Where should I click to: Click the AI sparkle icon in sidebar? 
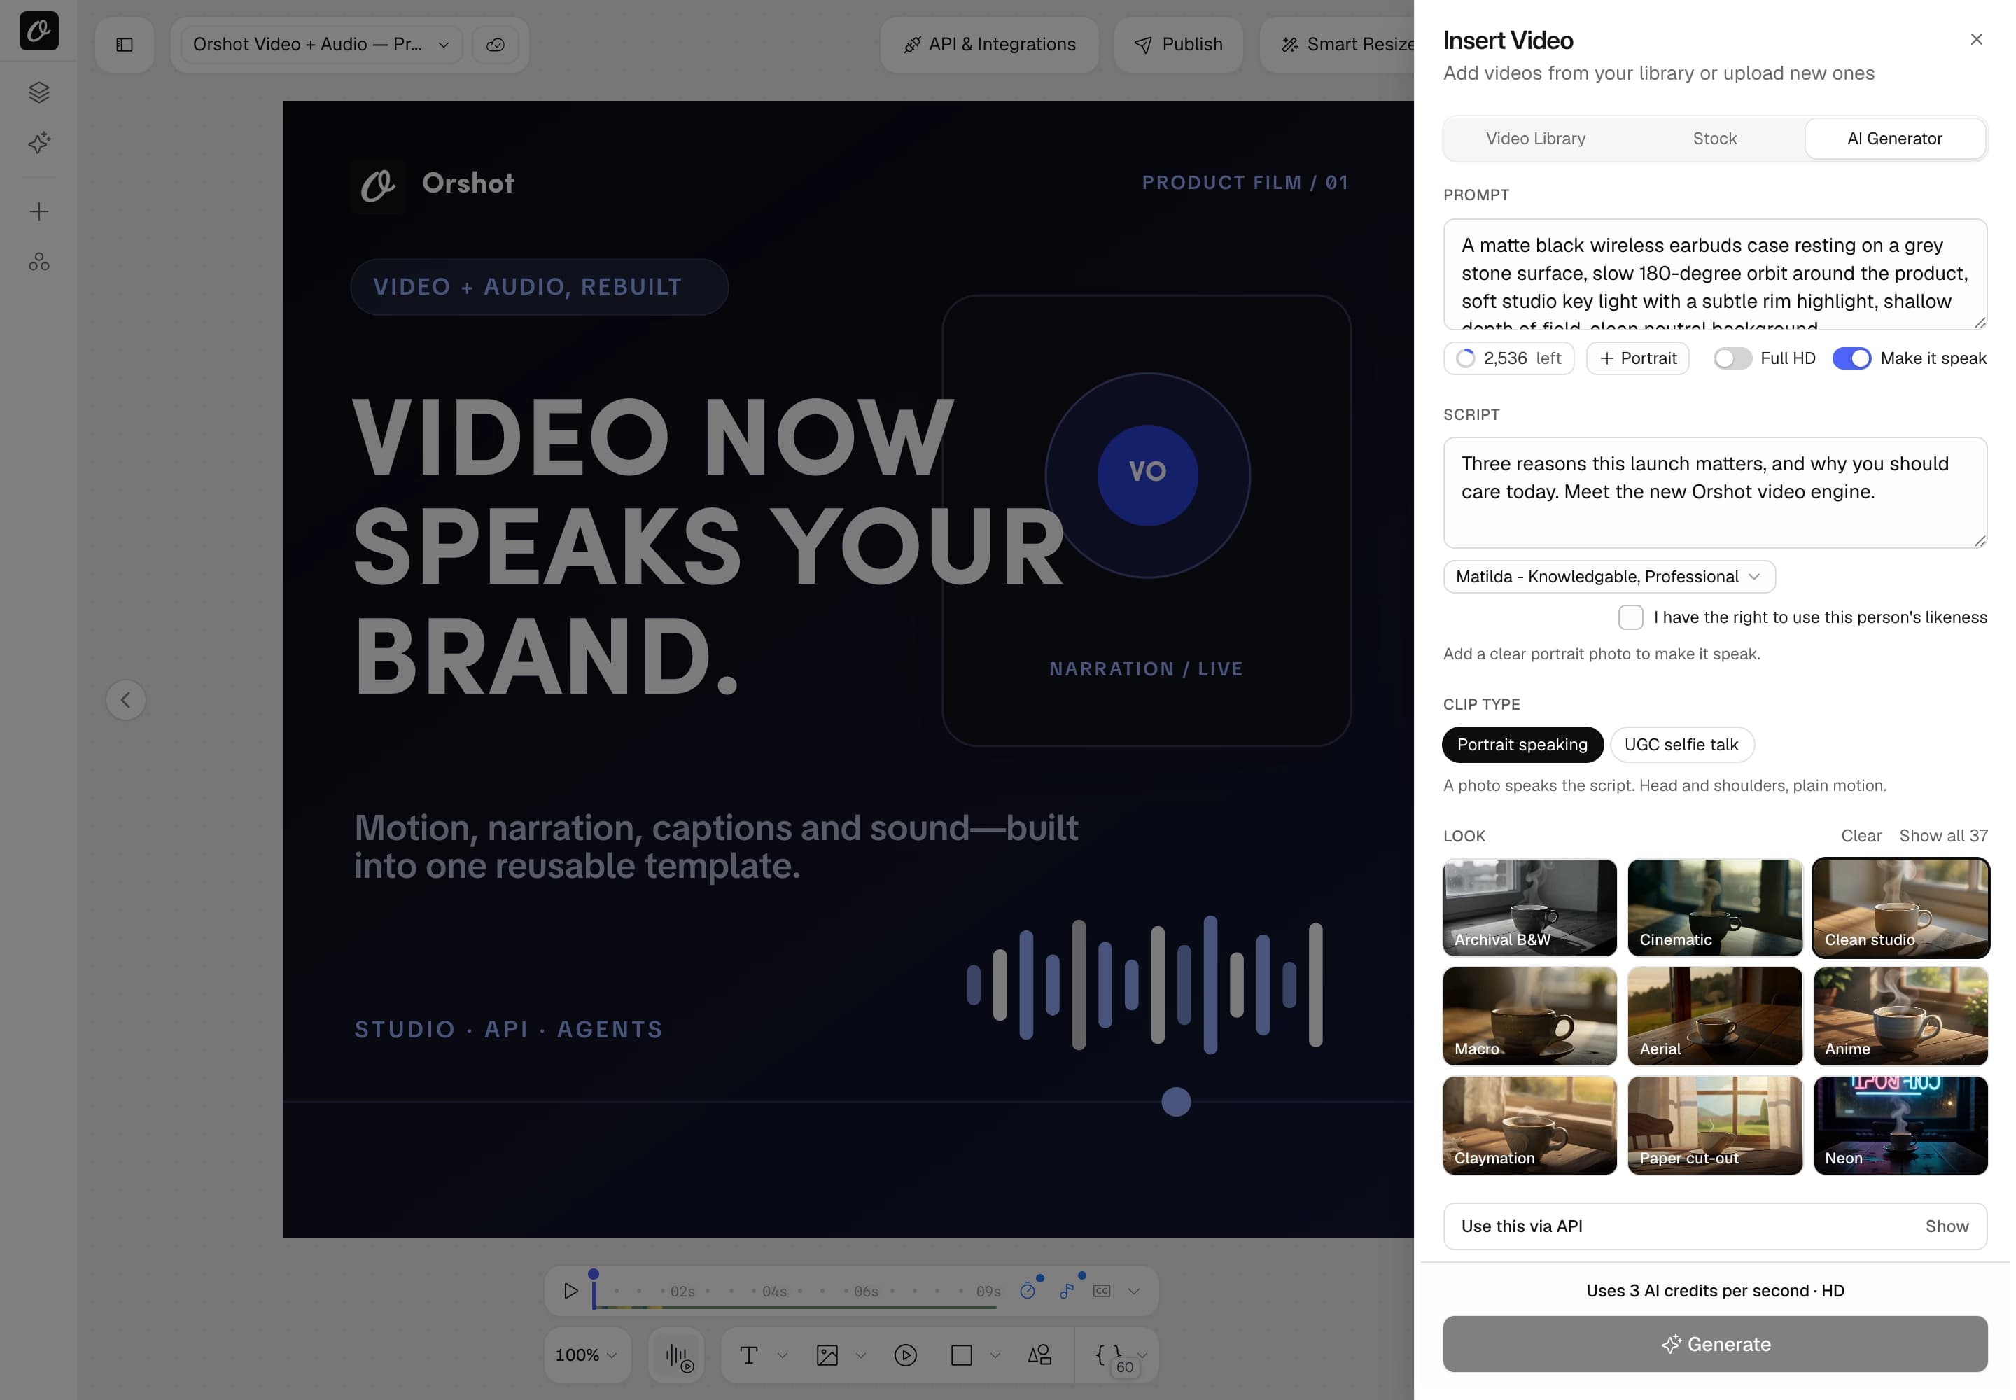38,143
